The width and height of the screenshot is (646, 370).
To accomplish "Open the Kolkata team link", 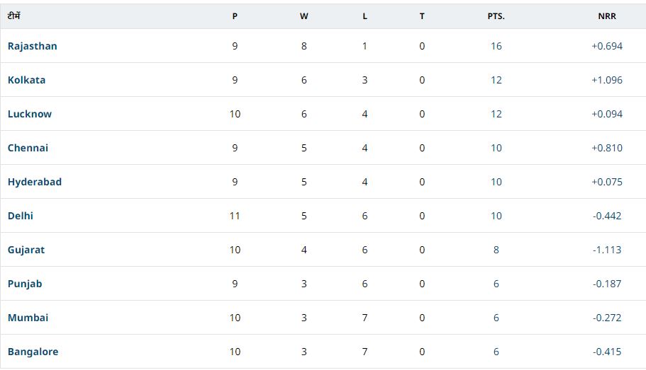I will pyautogui.click(x=27, y=80).
